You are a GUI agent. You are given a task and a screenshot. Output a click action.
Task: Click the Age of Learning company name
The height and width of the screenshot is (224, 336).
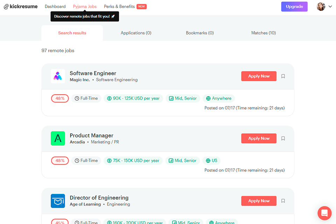(x=85, y=204)
